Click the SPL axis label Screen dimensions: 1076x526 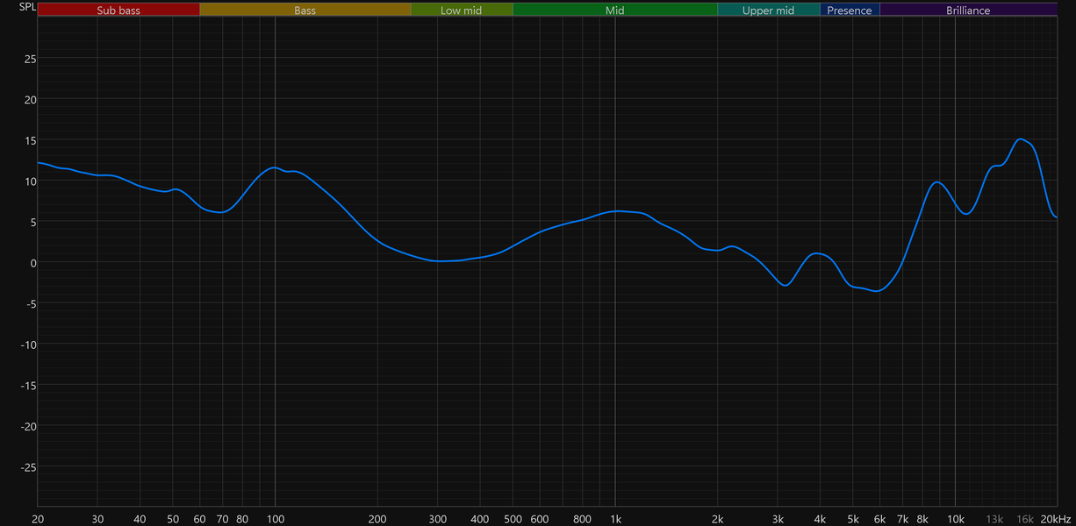pyautogui.click(x=28, y=7)
